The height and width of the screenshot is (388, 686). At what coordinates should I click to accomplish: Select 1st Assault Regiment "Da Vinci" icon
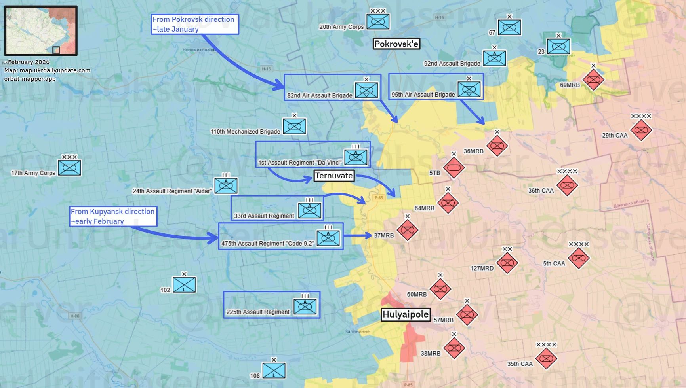pos(355,157)
